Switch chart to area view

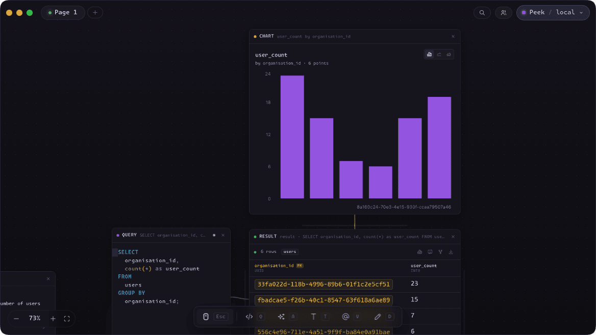(449, 55)
